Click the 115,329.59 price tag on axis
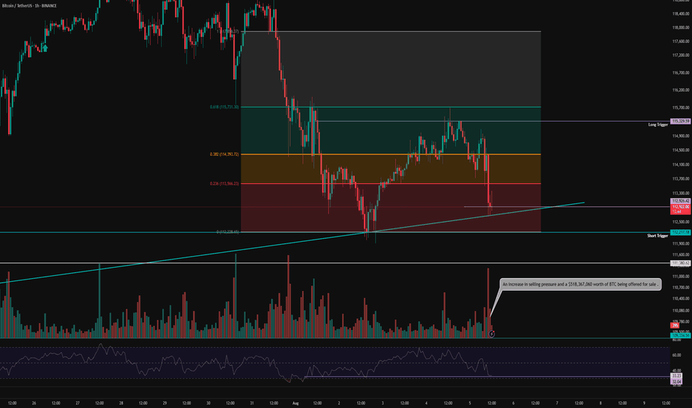The width and height of the screenshot is (692, 408). (680, 121)
